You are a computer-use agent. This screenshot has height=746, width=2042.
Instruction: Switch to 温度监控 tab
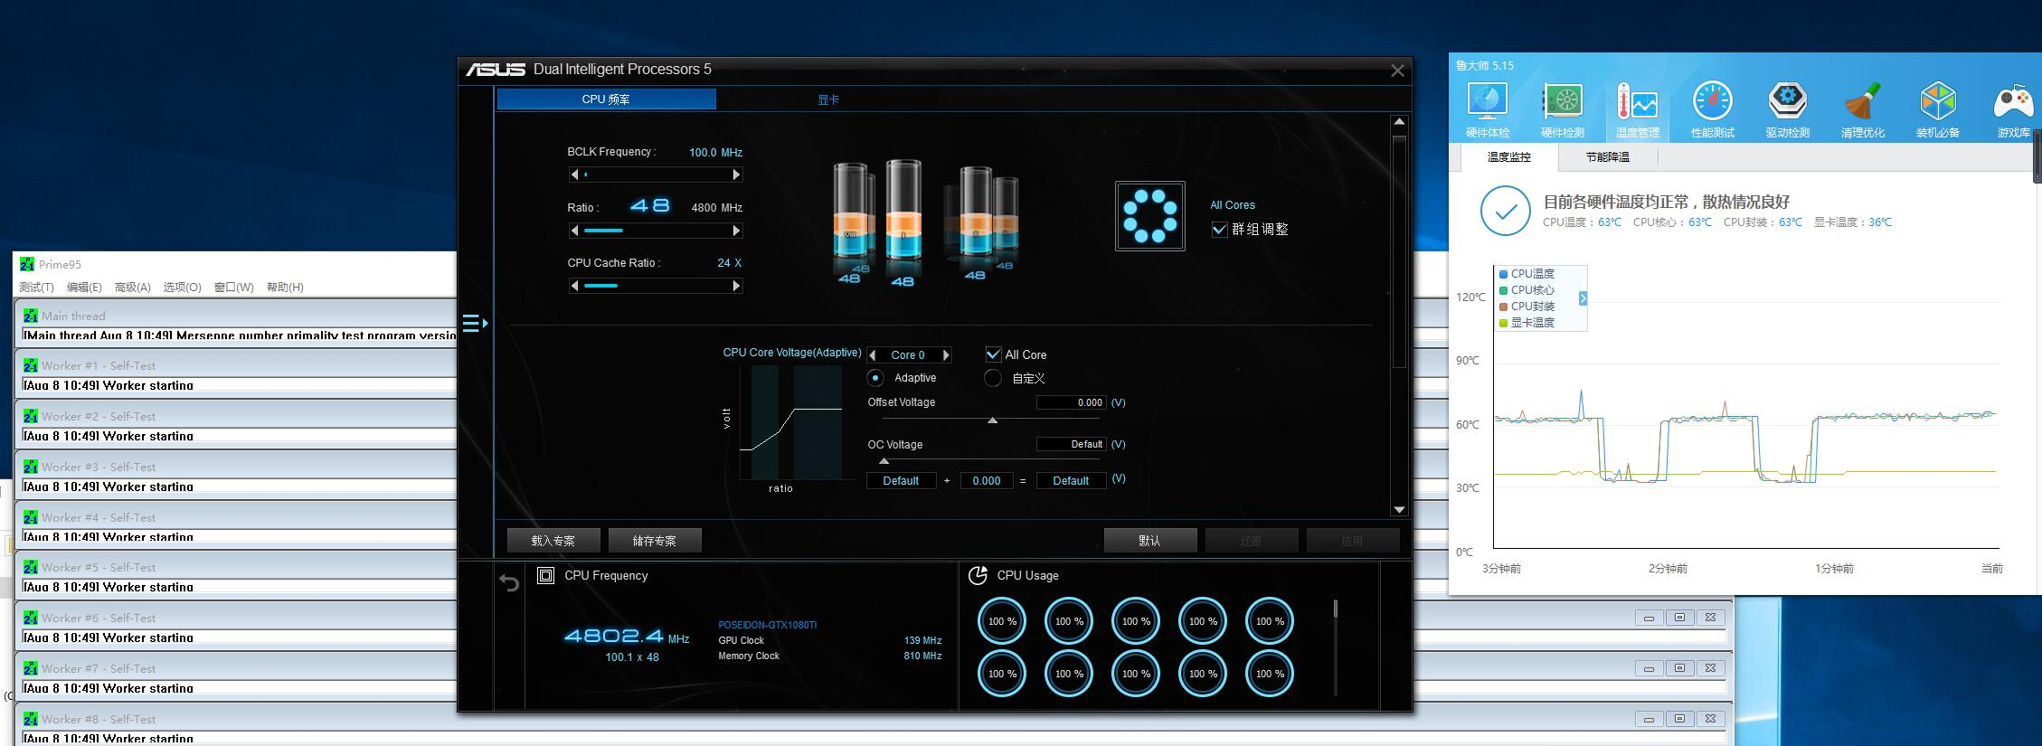click(x=1508, y=157)
